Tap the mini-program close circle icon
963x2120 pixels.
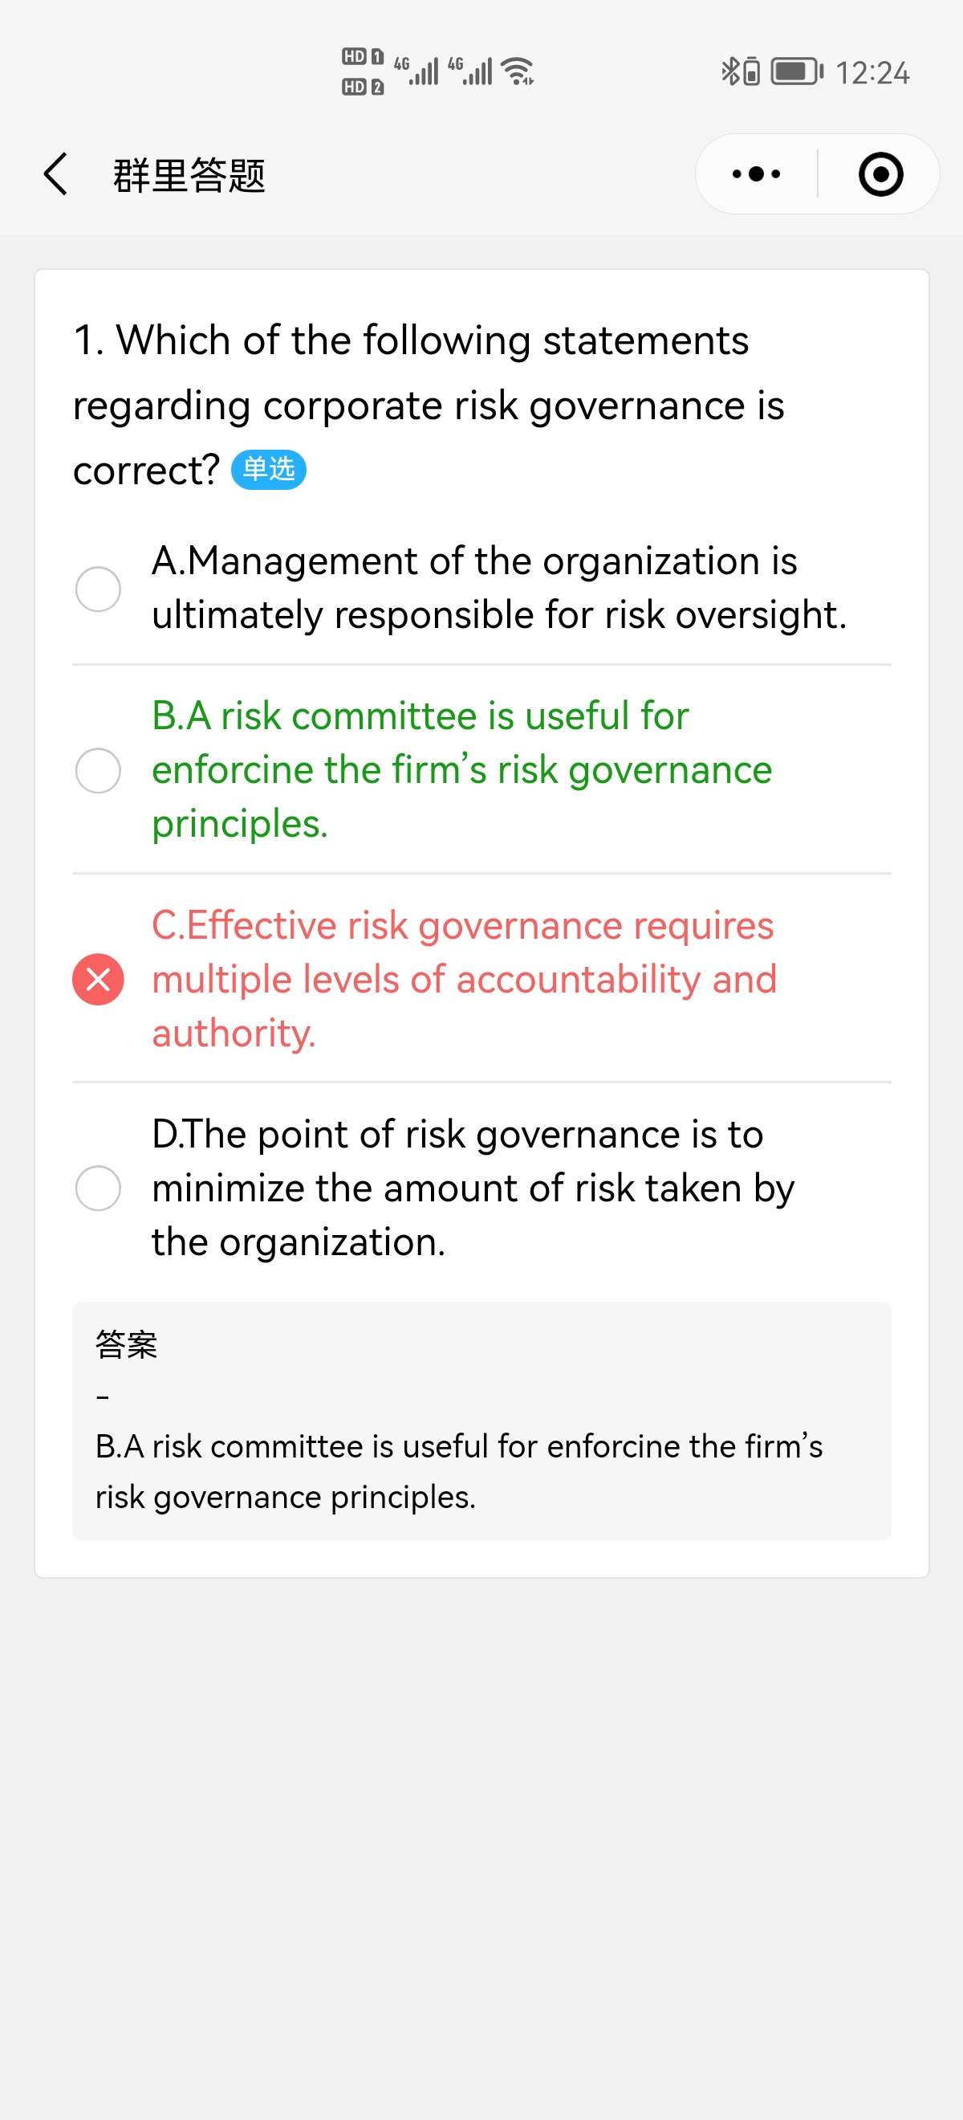point(880,174)
